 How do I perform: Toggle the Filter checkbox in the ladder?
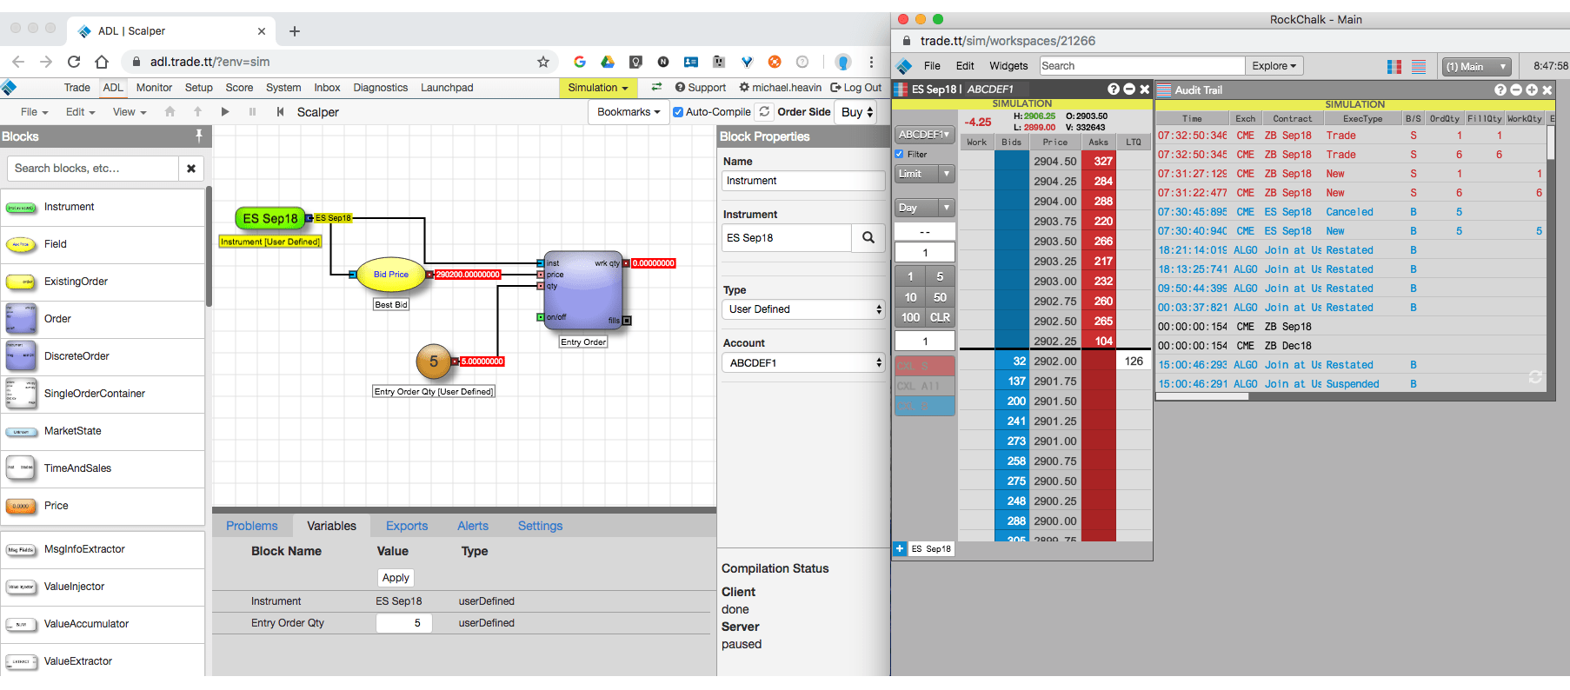tap(900, 154)
